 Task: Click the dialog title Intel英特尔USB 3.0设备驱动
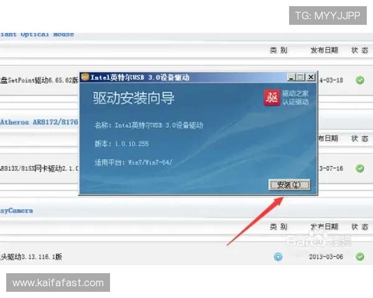coord(140,78)
